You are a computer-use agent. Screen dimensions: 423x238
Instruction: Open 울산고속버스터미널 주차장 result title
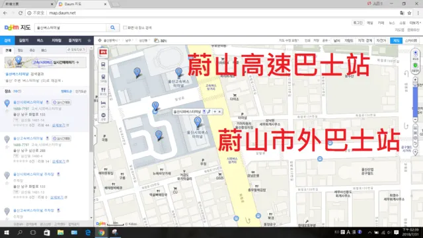[34, 210]
